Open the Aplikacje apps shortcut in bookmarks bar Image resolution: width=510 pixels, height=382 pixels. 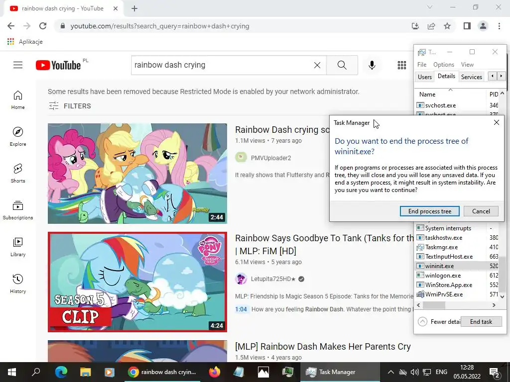pos(25,42)
